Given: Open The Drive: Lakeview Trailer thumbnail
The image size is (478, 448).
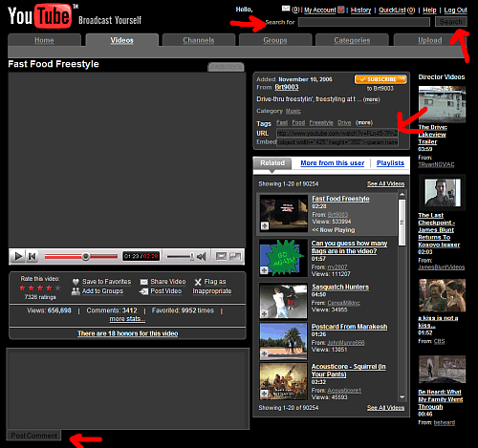Looking at the screenshot, I should coord(442,104).
